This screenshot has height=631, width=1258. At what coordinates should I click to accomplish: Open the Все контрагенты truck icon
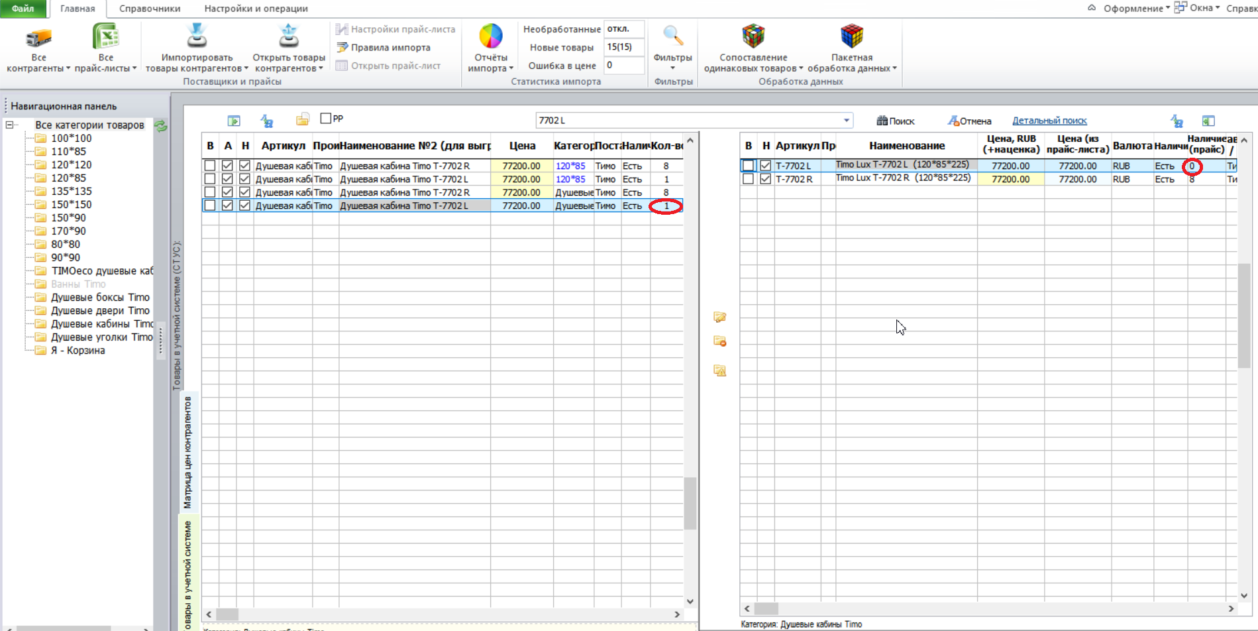click(x=38, y=37)
